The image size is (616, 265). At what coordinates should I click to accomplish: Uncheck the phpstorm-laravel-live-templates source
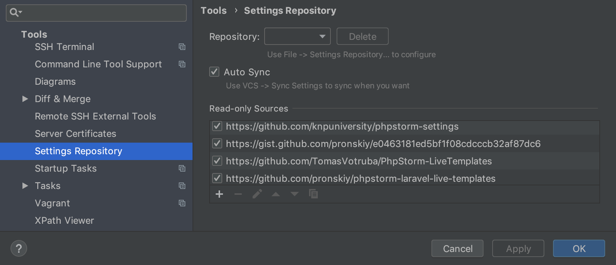(x=217, y=178)
